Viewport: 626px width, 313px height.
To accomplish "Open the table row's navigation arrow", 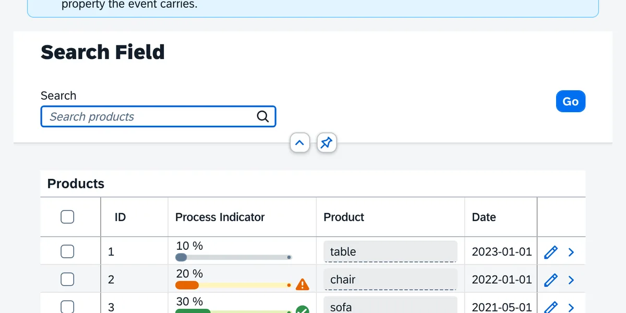I will point(571,252).
